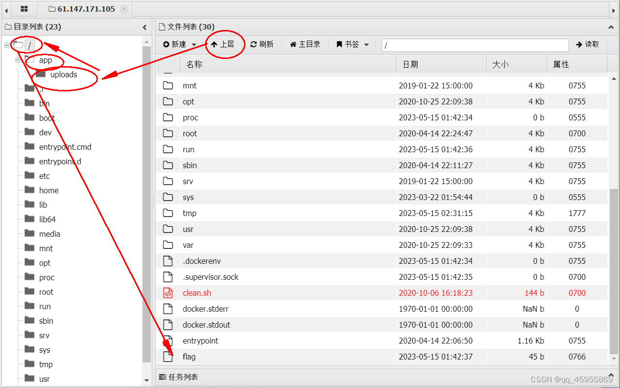Collapse the app tree node
Screen dimensions: 620x388
pyautogui.click(x=18, y=60)
